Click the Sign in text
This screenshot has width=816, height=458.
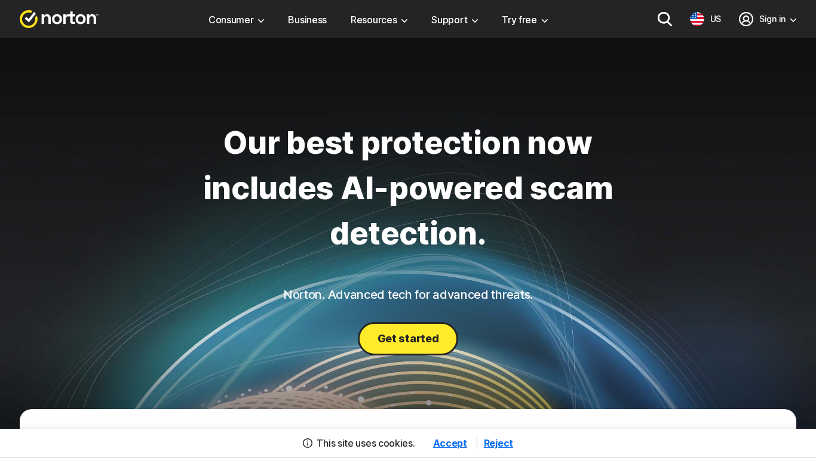click(772, 19)
